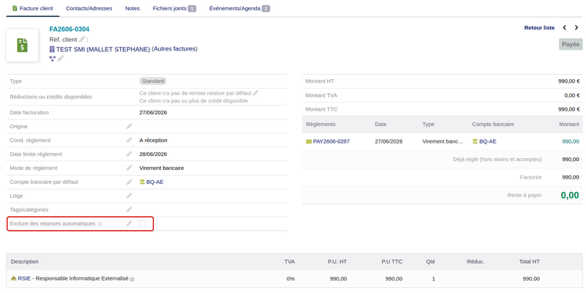
Task: Click the RSIE service product icon
Action: (14, 278)
